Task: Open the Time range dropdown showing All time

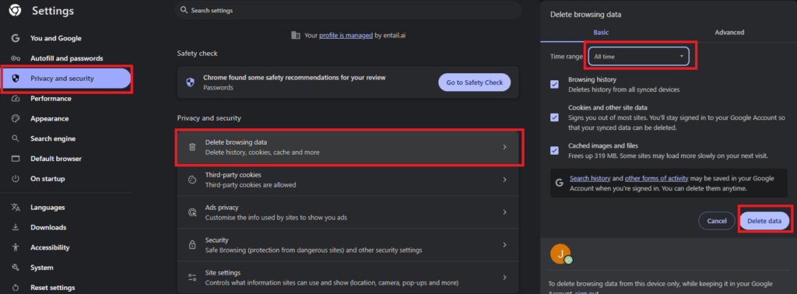Action: point(639,56)
